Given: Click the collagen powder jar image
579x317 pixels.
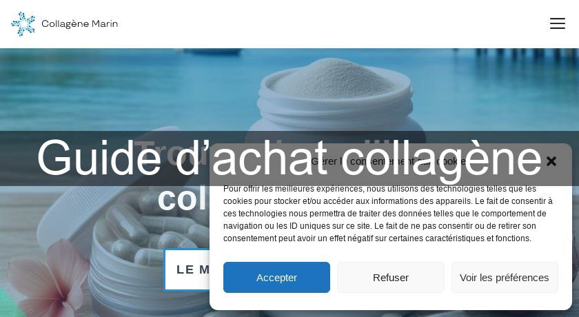Looking at the screenshot, I should [335, 96].
